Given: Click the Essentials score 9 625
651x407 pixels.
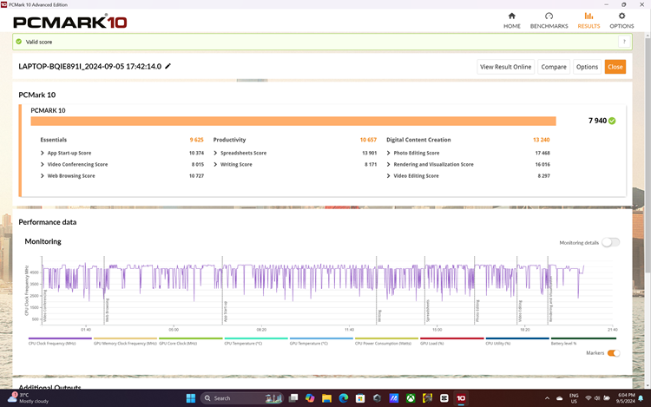Looking at the screenshot, I should [197, 140].
